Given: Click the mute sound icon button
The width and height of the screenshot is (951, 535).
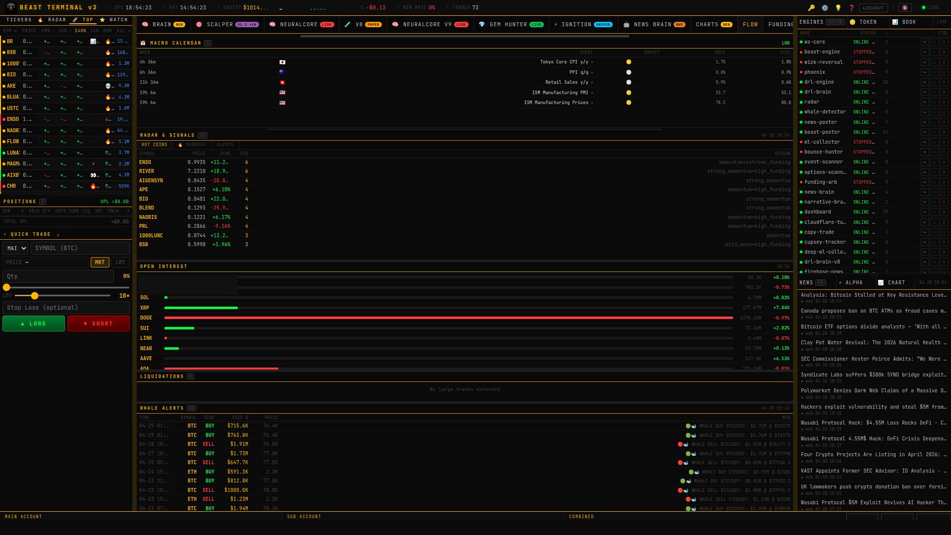Looking at the screenshot, I should pyautogui.click(x=905, y=8).
